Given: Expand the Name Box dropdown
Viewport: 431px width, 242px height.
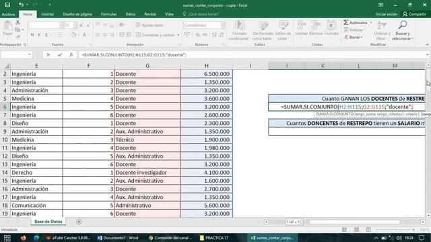Looking at the screenshot, I should (30, 54).
